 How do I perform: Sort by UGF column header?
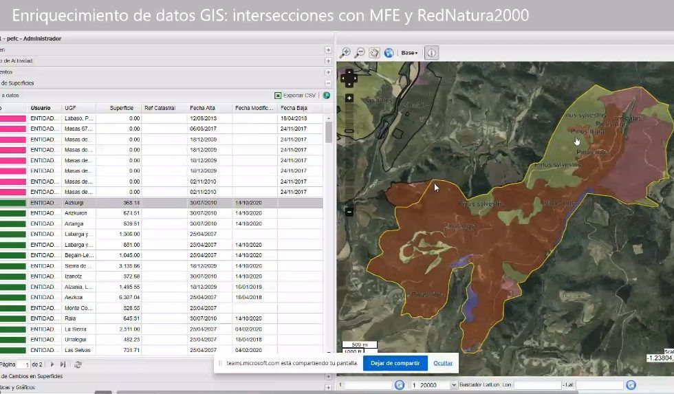pos(79,108)
